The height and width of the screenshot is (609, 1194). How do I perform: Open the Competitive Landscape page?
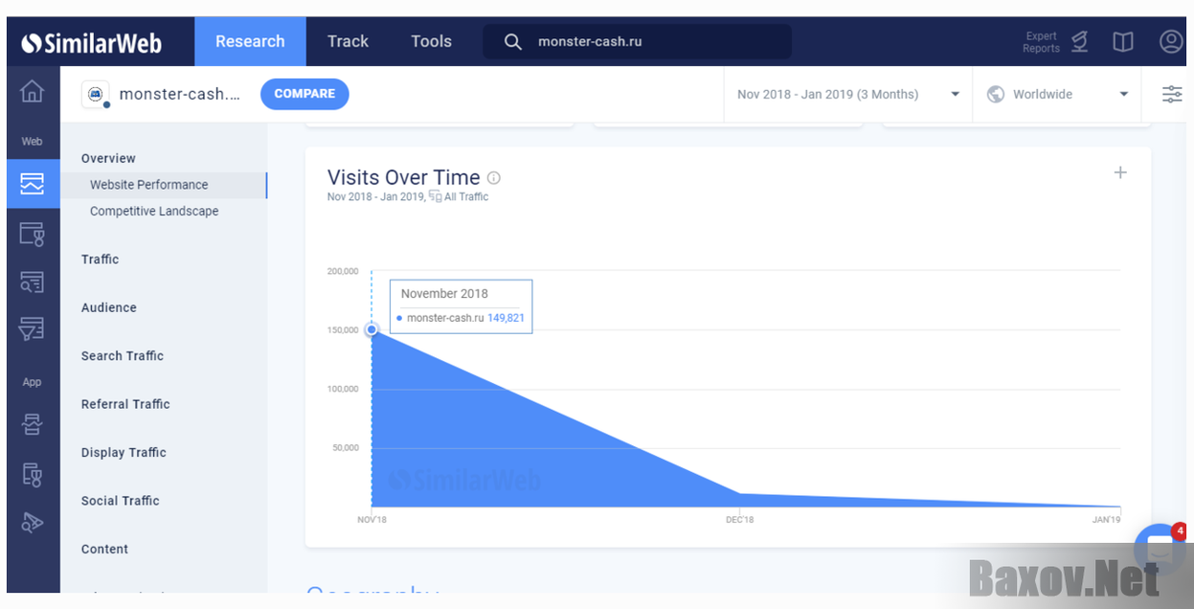coord(154,212)
